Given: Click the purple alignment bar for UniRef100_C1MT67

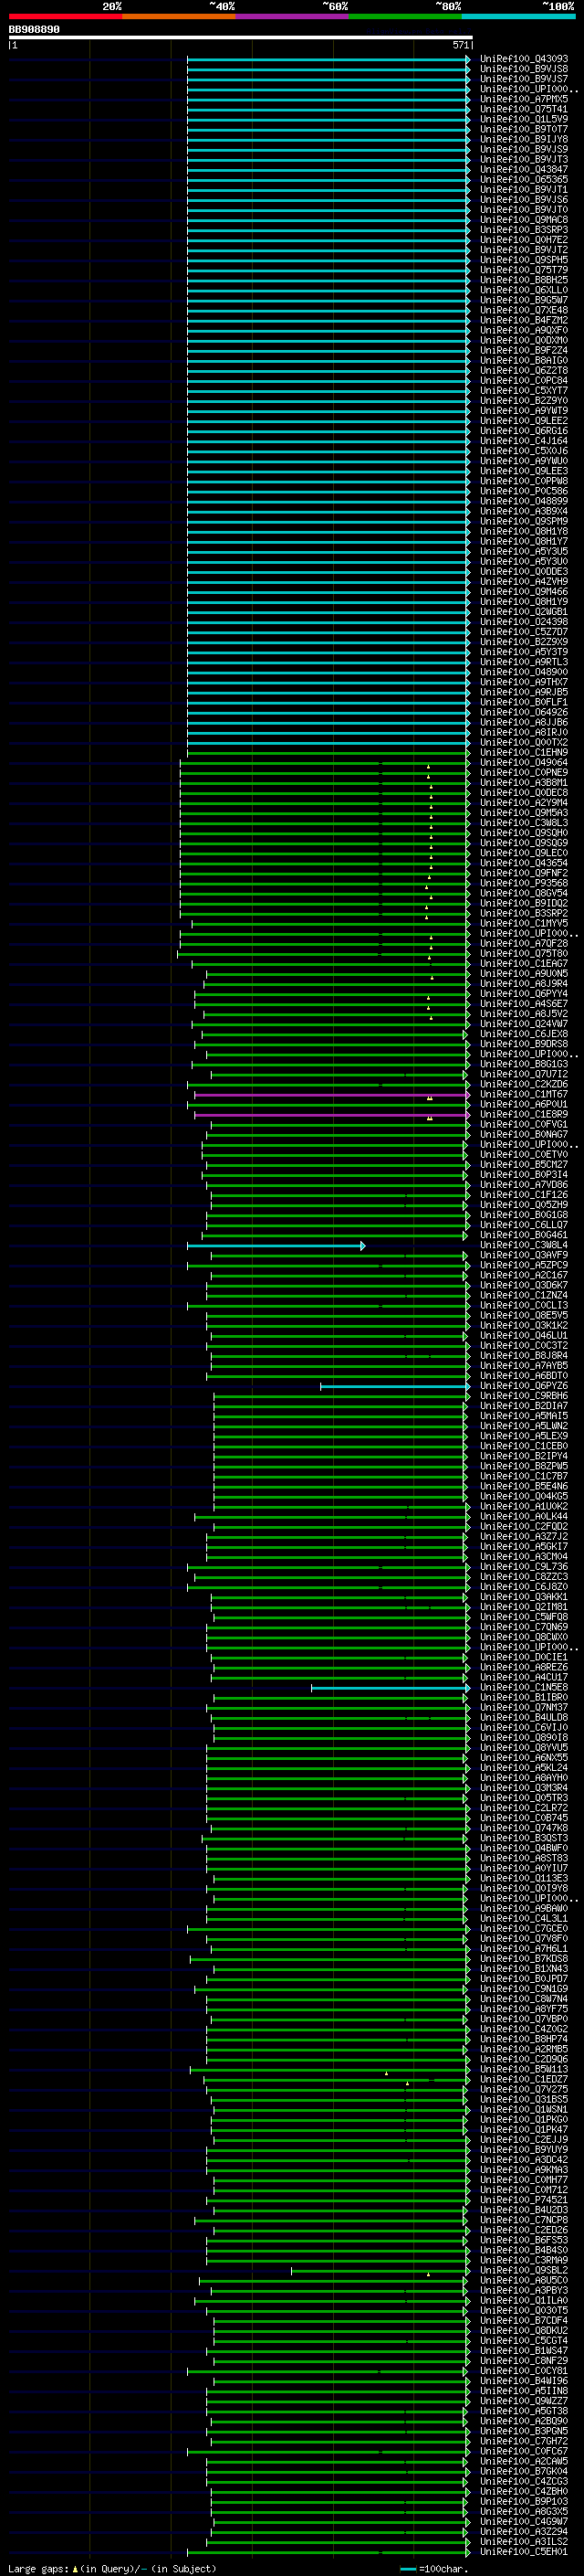Looking at the screenshot, I should coord(331,1095).
